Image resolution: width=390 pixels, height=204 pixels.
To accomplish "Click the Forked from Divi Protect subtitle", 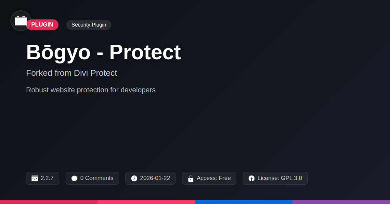I will (x=71, y=73).
